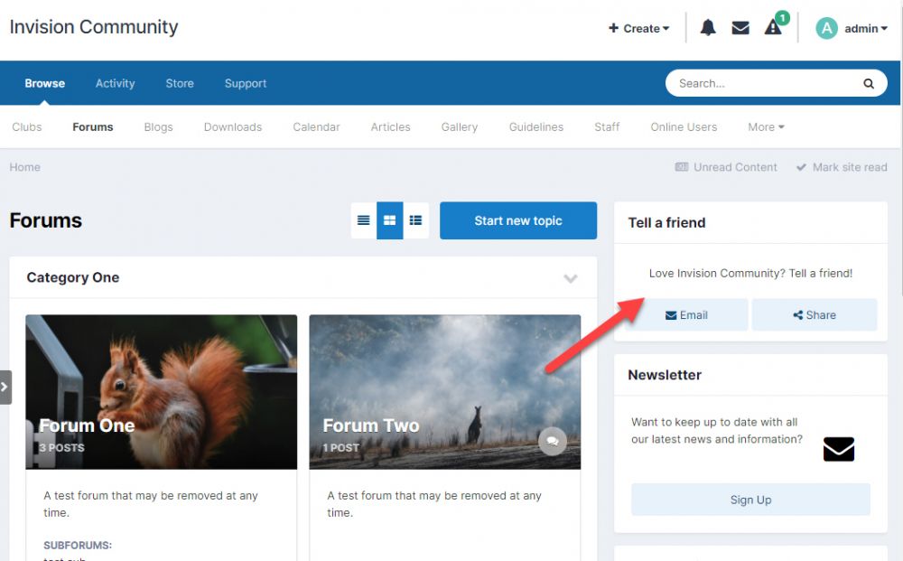Click the Email button in Tell a friend
This screenshot has height=561, width=903.
point(686,315)
